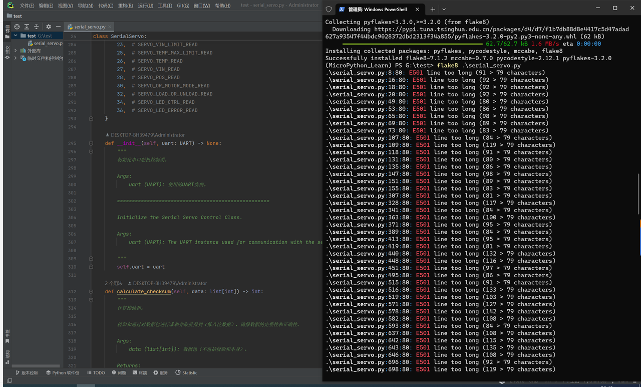Open the Commit sidebar tool window
This screenshot has width=641, height=387.
click(x=7, y=52)
